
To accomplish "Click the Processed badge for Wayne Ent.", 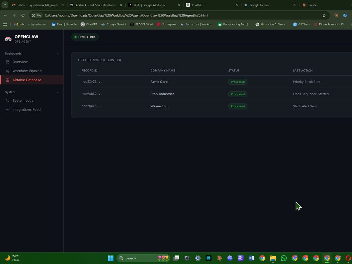I will 238,106.
